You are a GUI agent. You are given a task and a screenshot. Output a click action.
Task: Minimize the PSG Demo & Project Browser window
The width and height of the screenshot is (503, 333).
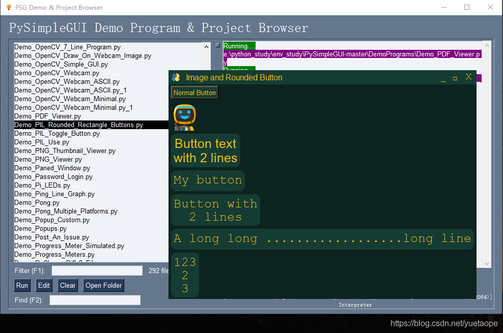(444, 7)
